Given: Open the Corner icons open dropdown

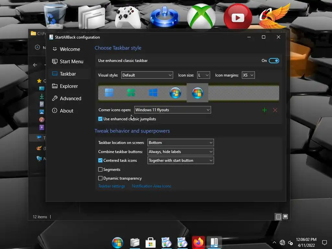Looking at the screenshot, I should pyautogui.click(x=172, y=110).
